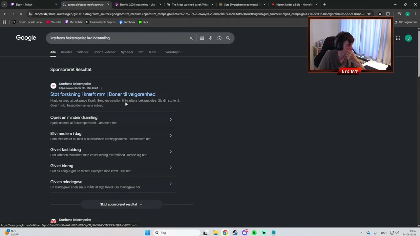The width and height of the screenshot is (420, 236).
Task: Open the Flashscore bookmark
Action: 100,22
